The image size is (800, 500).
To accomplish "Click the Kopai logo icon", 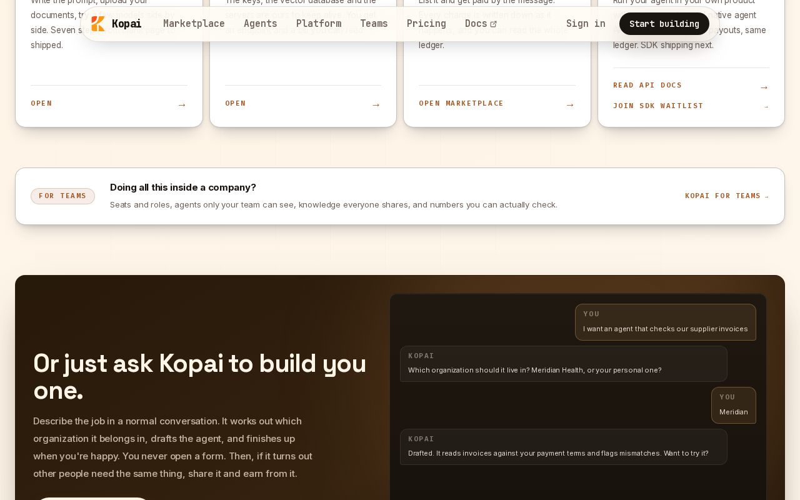I will [x=98, y=24].
